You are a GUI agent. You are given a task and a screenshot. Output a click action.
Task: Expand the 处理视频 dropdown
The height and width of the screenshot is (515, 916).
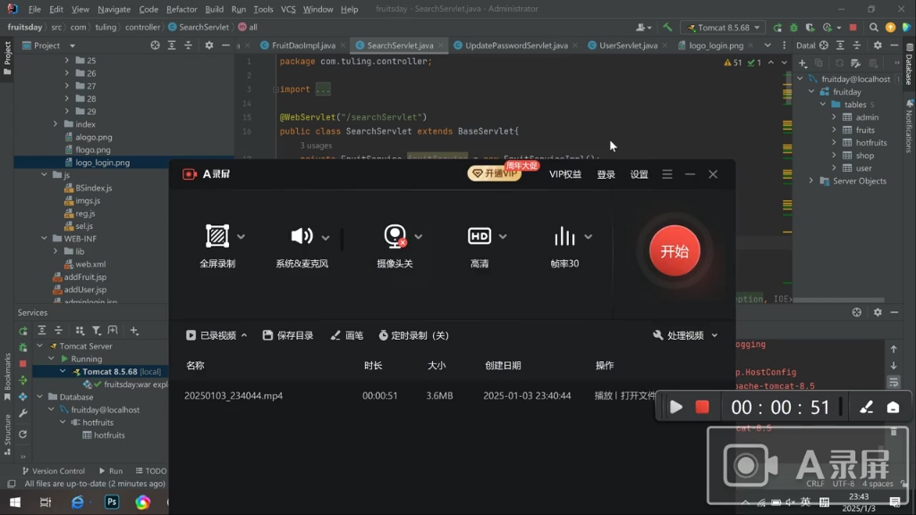pyautogui.click(x=714, y=335)
